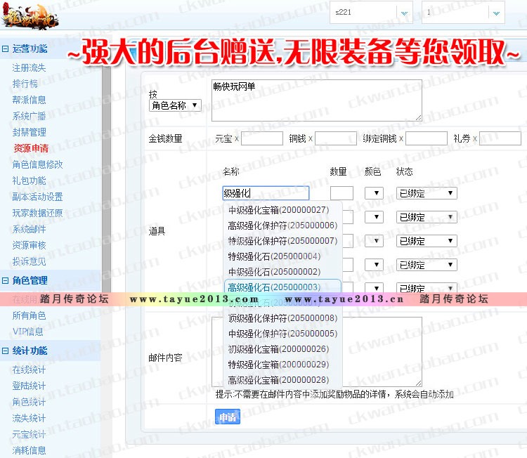Collapse the 角色管理 sidebar section

tap(6, 280)
